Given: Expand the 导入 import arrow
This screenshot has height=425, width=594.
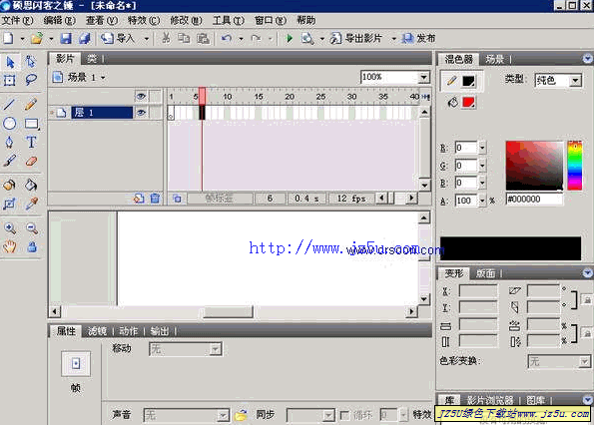Looking at the screenshot, I should [x=146, y=39].
